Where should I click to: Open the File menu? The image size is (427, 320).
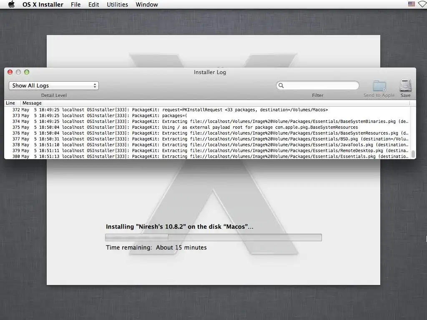[x=75, y=5]
